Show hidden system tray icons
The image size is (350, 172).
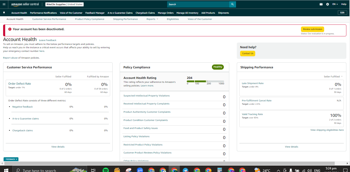(x=278, y=170)
